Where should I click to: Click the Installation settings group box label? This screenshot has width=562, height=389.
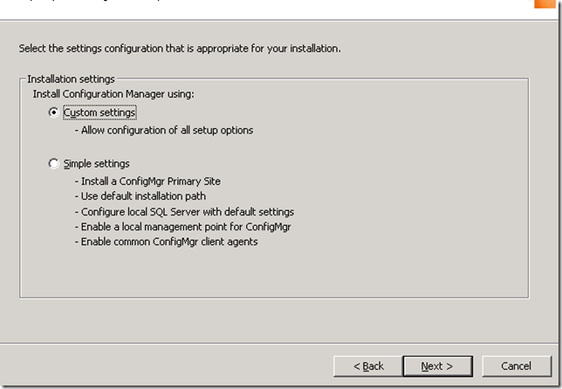71,78
